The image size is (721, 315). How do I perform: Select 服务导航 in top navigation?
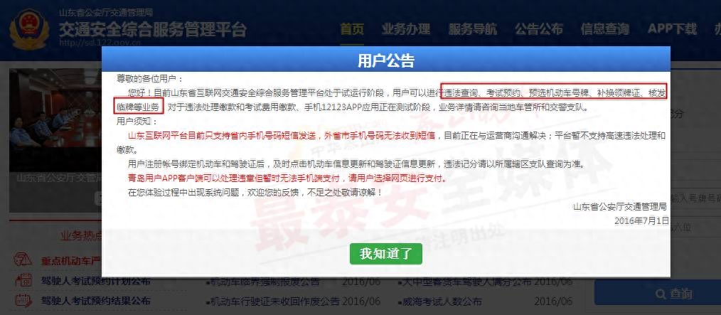pyautogui.click(x=472, y=29)
